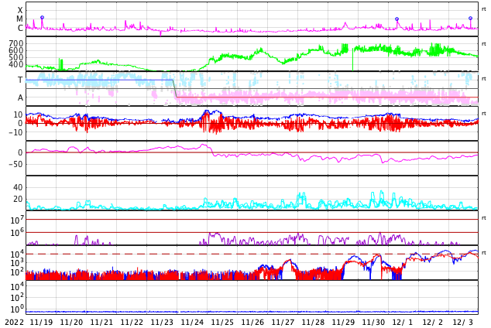
Task: Click the 11/27 date label
Action: tap(283, 322)
